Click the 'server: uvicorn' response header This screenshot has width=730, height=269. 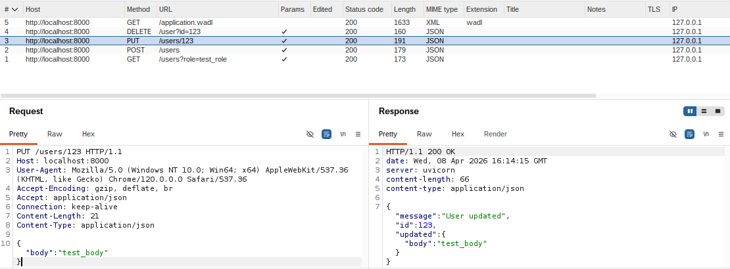[x=420, y=170]
